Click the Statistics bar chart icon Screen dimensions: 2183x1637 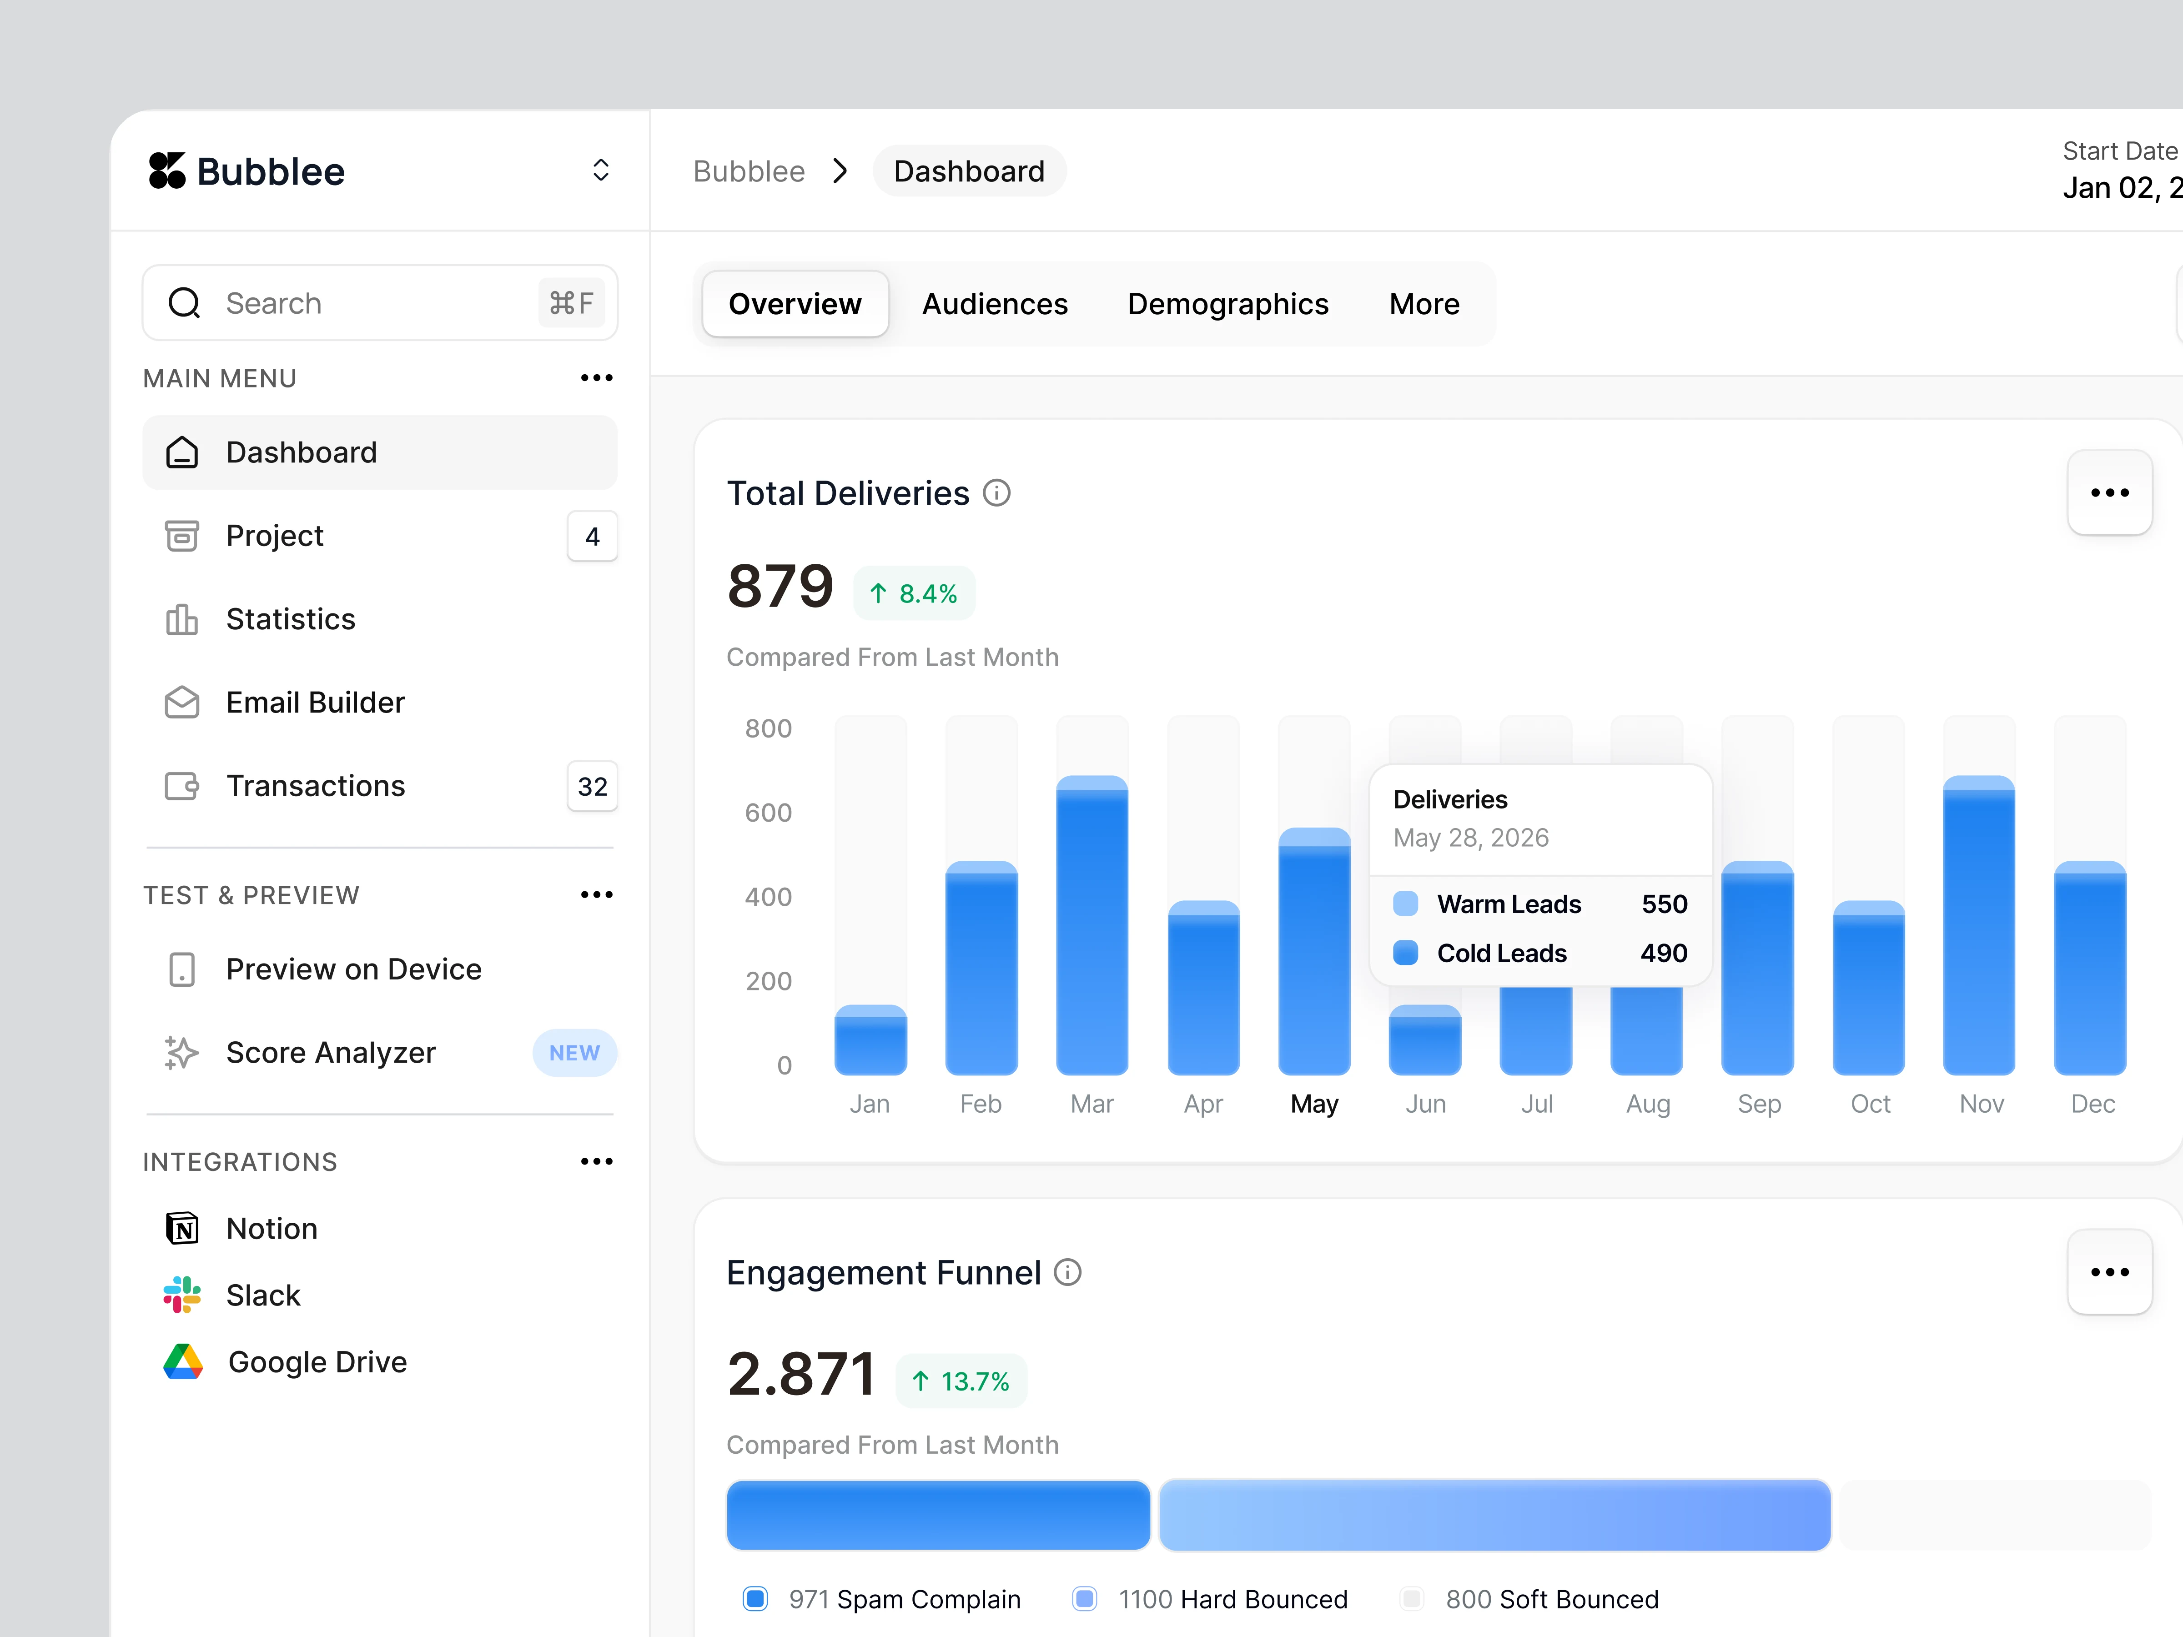tap(181, 619)
